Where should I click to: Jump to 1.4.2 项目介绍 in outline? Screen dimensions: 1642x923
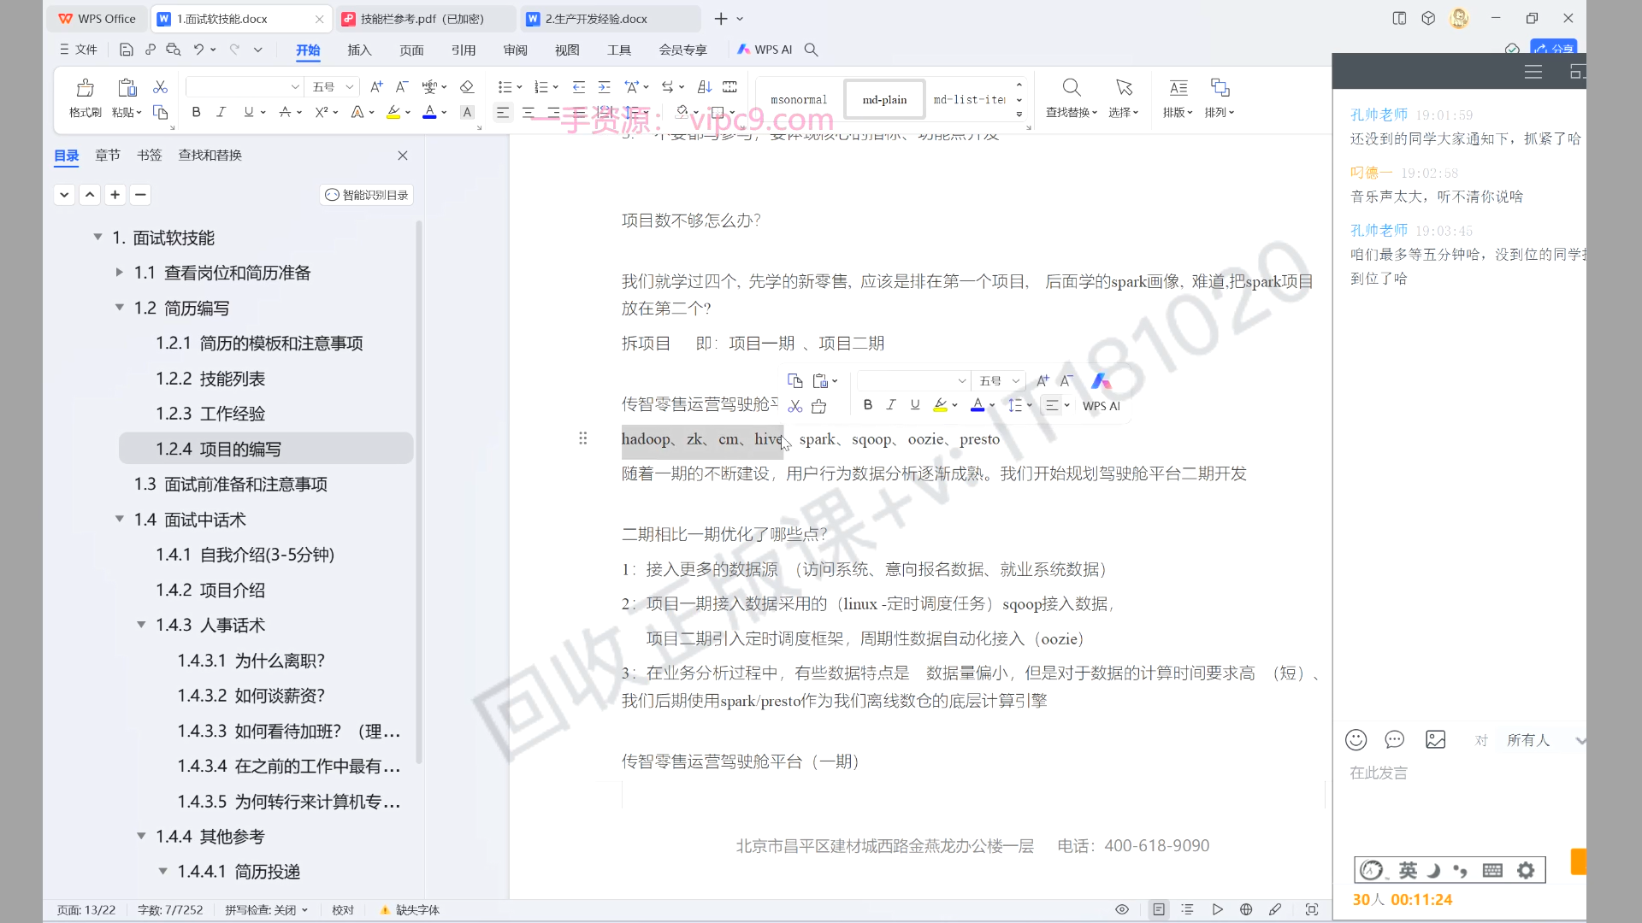[210, 590]
